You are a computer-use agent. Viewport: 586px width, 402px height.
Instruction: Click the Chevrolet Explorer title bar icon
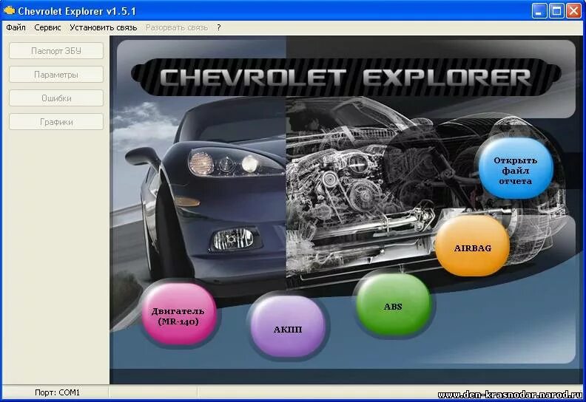(x=9, y=11)
